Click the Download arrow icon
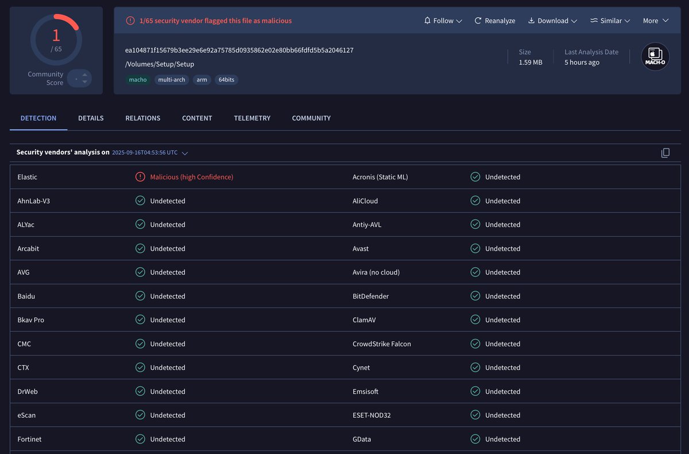 [531, 21]
